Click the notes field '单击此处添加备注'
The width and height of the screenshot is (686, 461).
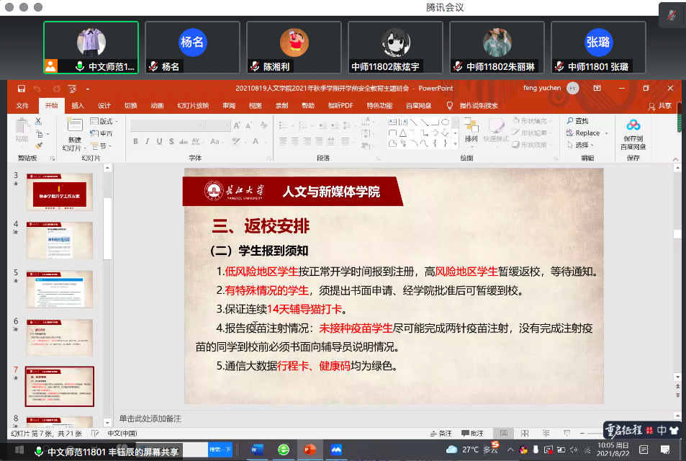pyautogui.click(x=150, y=419)
